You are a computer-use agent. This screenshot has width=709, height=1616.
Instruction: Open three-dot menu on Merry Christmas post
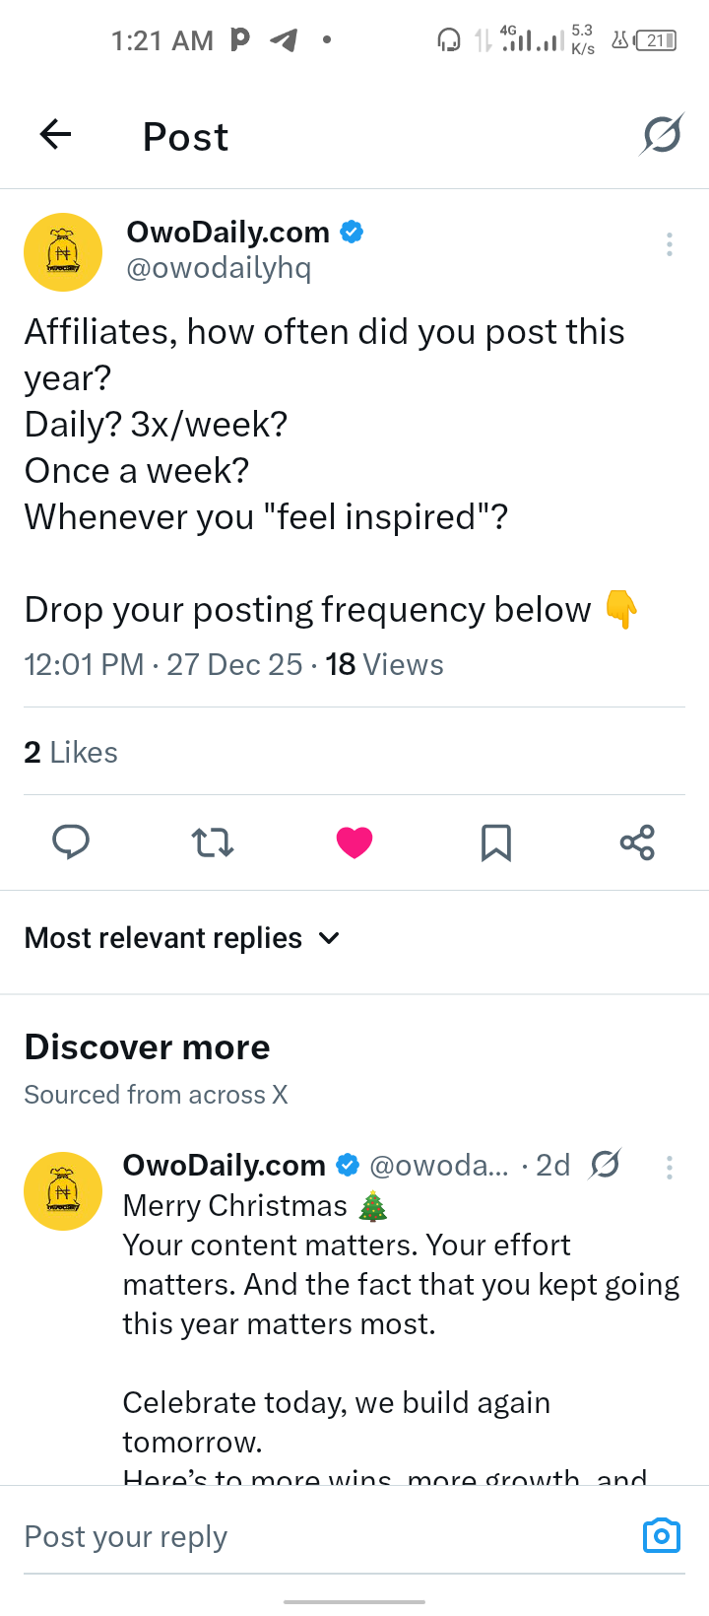[x=670, y=1168]
